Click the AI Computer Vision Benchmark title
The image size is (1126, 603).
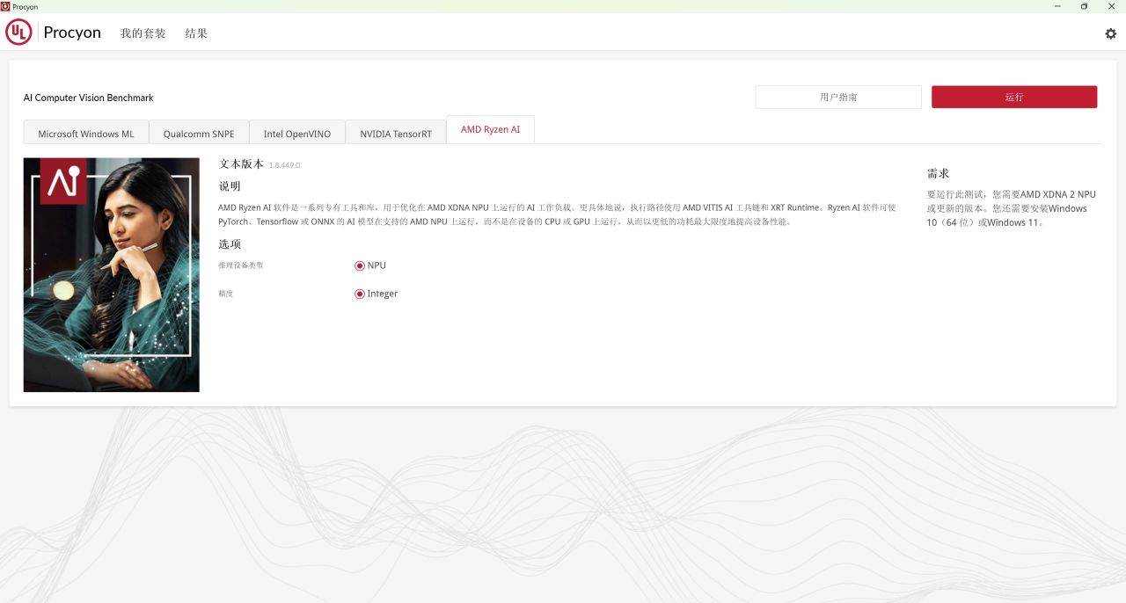click(89, 98)
